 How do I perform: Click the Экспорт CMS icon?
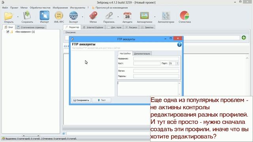click(74, 16)
